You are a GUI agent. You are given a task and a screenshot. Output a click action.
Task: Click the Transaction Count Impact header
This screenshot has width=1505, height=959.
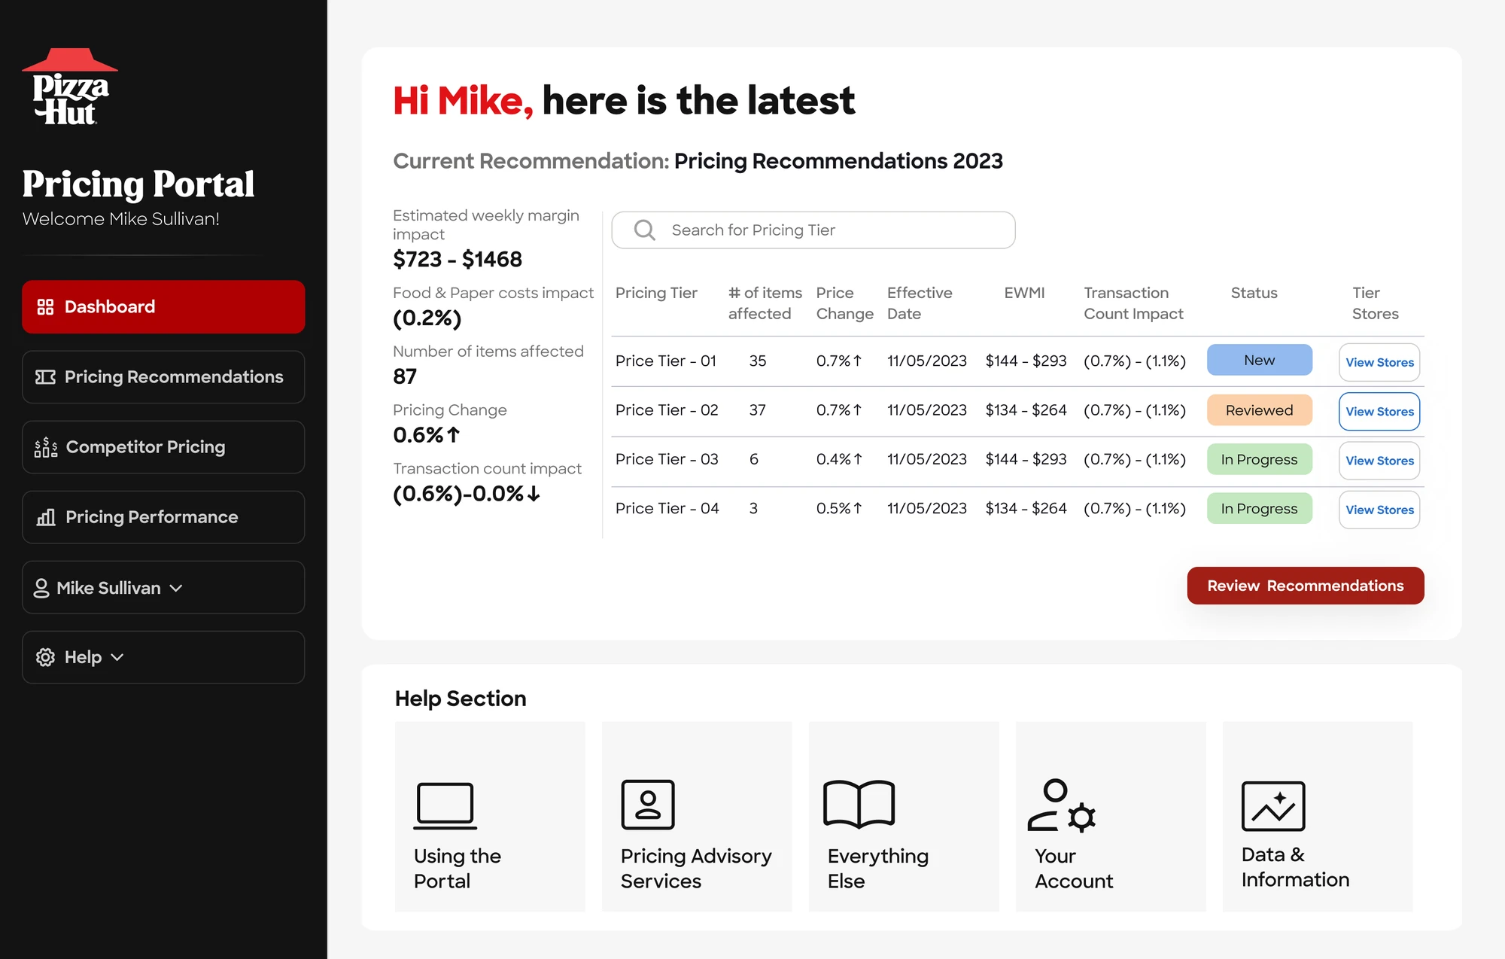pyautogui.click(x=1133, y=303)
